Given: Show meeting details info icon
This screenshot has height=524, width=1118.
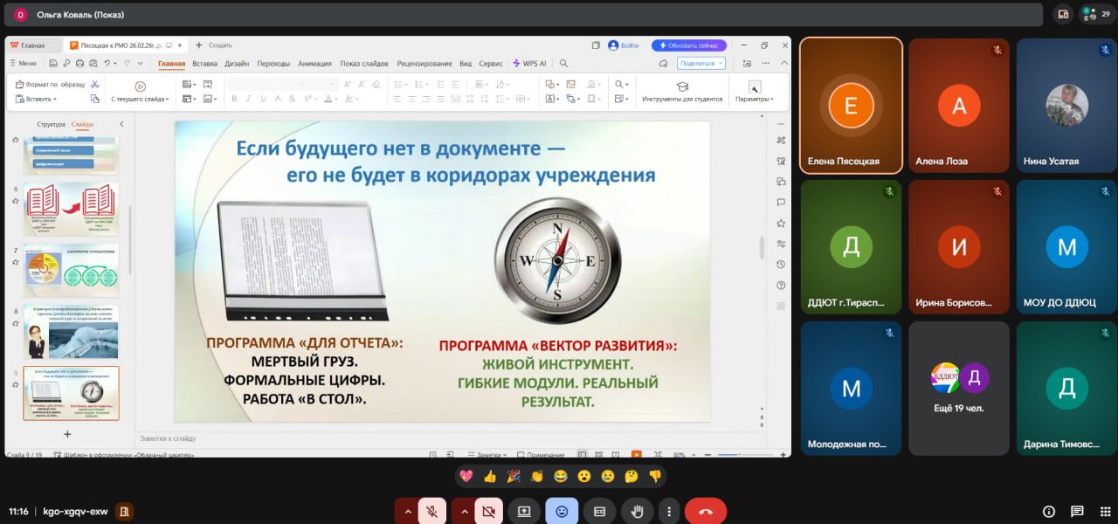Looking at the screenshot, I should coord(1049,512).
